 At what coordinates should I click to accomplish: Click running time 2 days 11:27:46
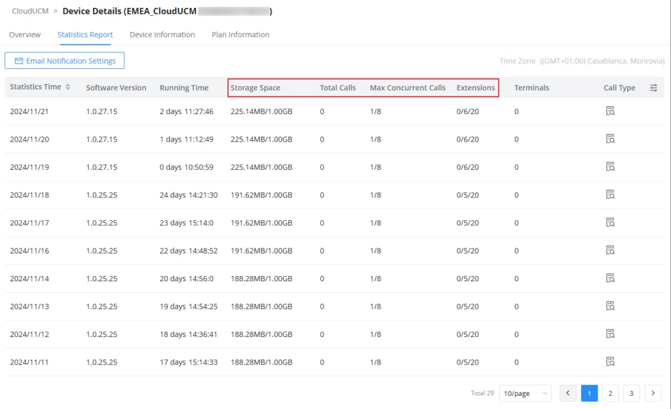pos(187,111)
